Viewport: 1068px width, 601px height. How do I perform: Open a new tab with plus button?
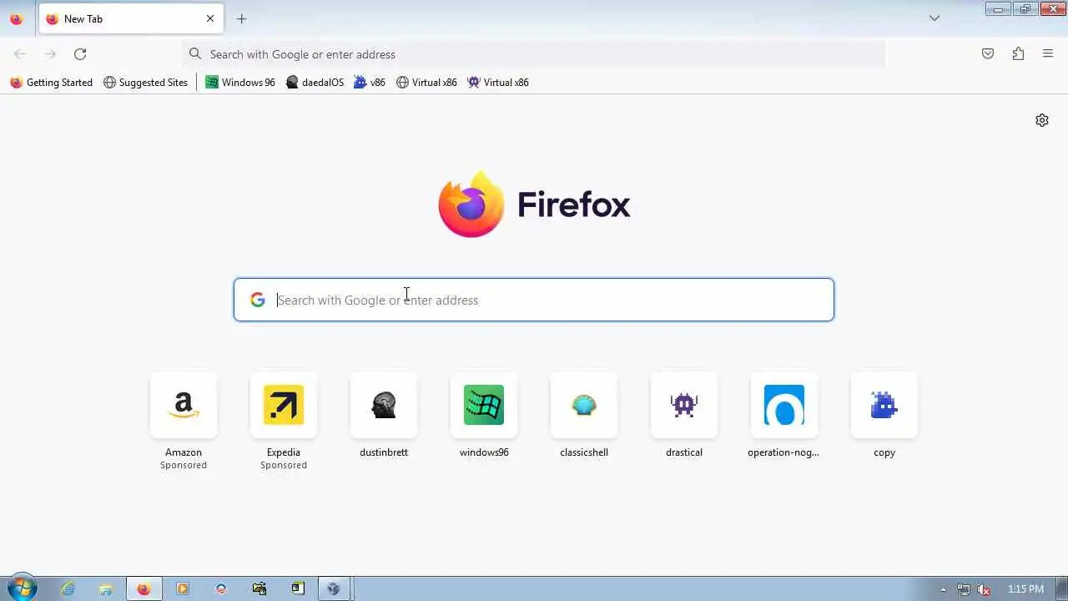[241, 18]
